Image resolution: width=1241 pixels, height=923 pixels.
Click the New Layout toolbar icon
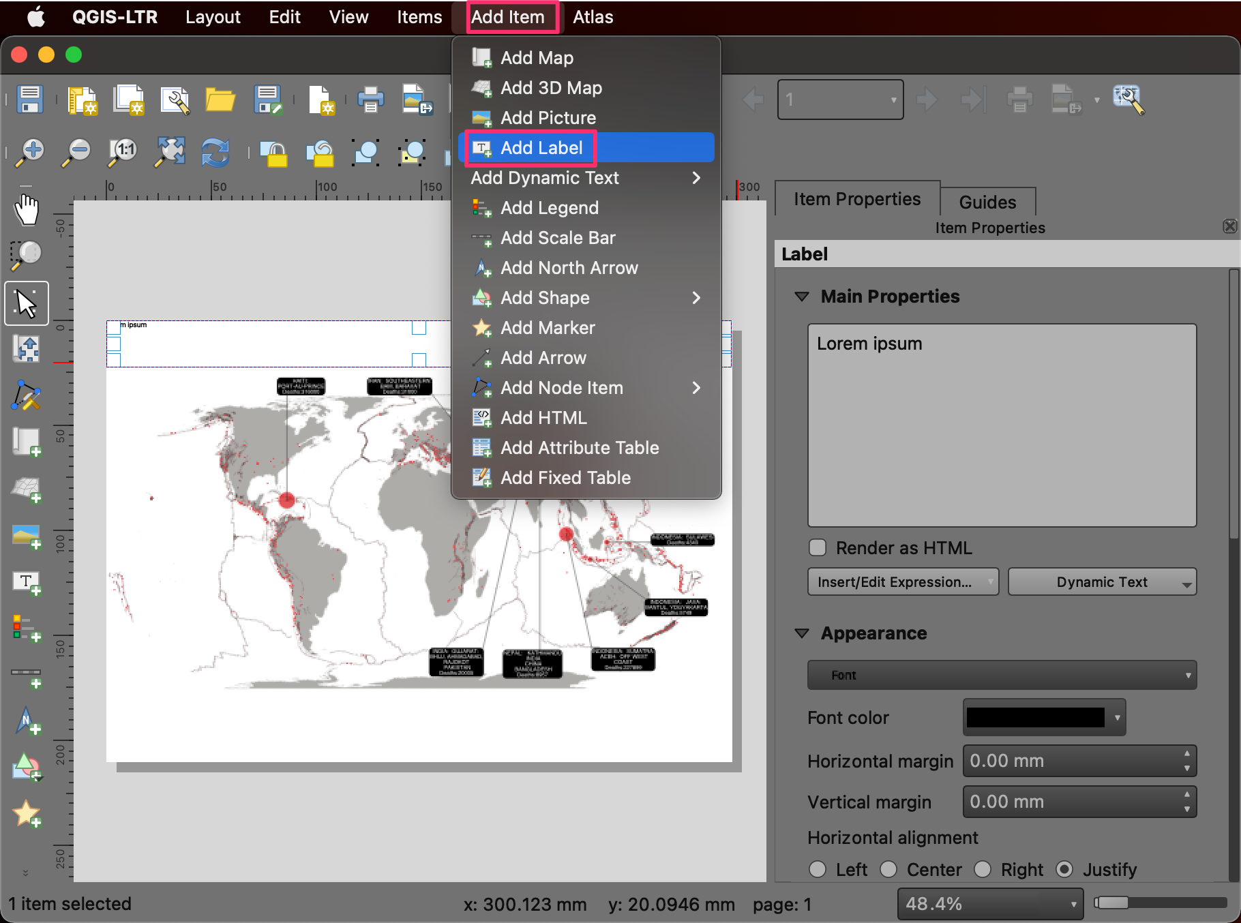83,100
